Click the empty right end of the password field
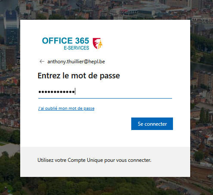 pos(143,92)
